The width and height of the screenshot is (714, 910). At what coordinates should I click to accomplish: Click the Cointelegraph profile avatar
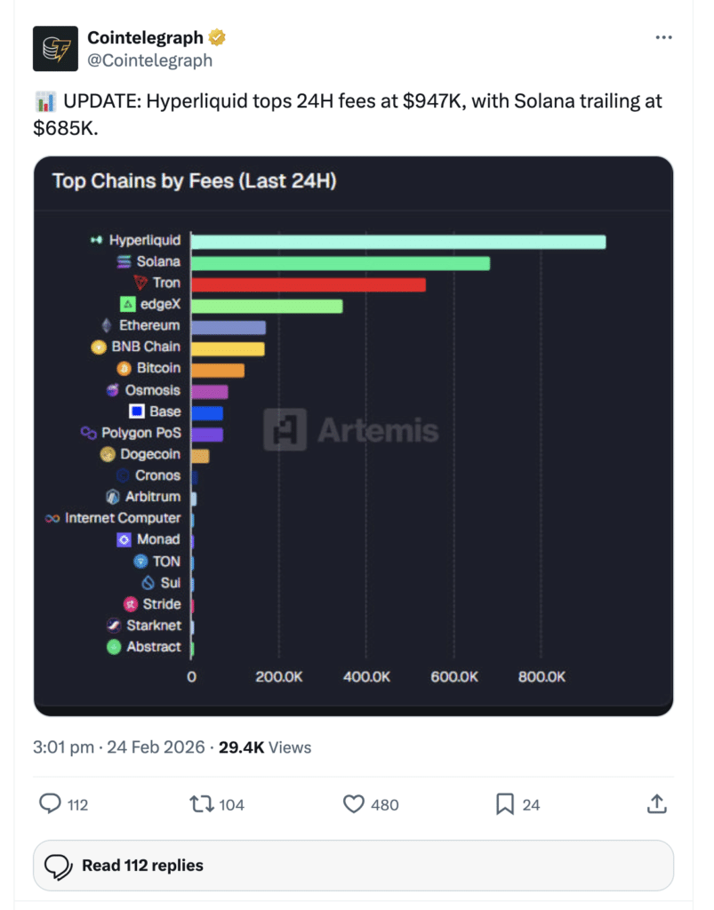56,49
